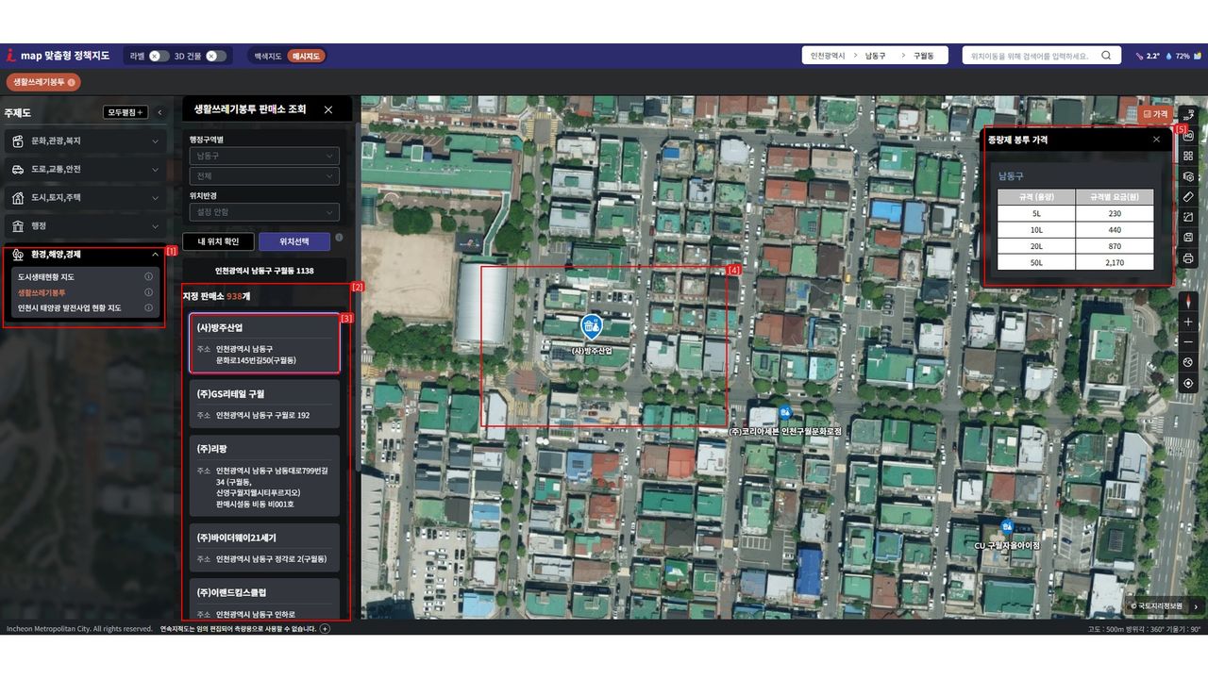Select 생활쓰레기봉투 theme item
This screenshot has height=679, width=1208.
(42, 292)
